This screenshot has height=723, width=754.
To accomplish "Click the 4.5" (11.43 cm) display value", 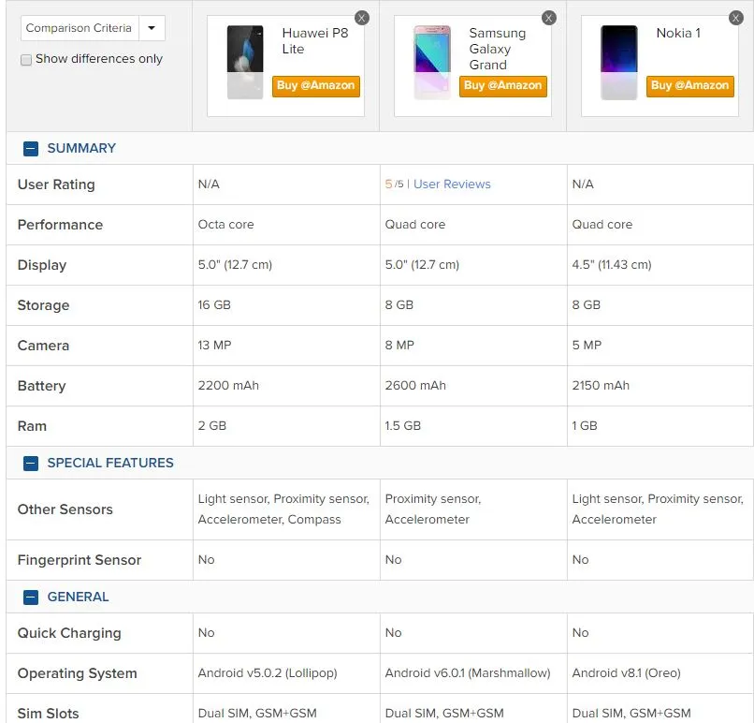I will (611, 265).
